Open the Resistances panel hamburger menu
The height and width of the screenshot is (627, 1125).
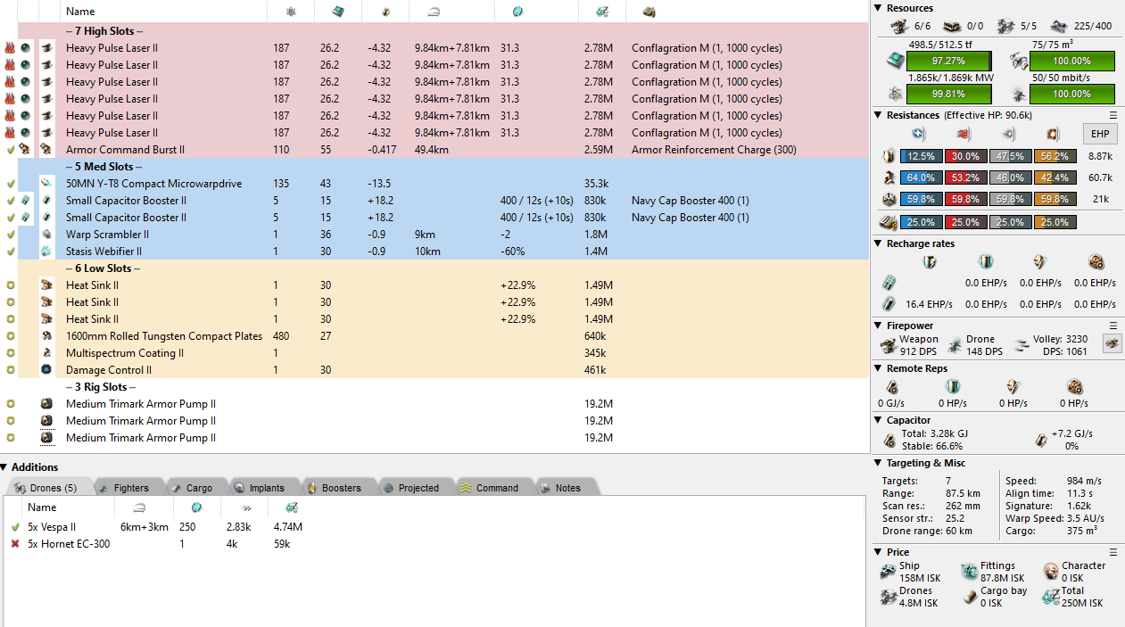pos(1113,115)
